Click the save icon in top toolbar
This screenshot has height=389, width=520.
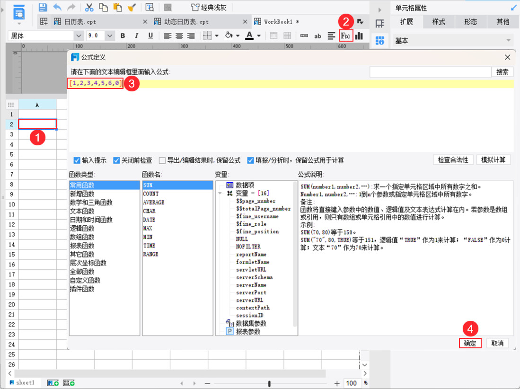43,7
